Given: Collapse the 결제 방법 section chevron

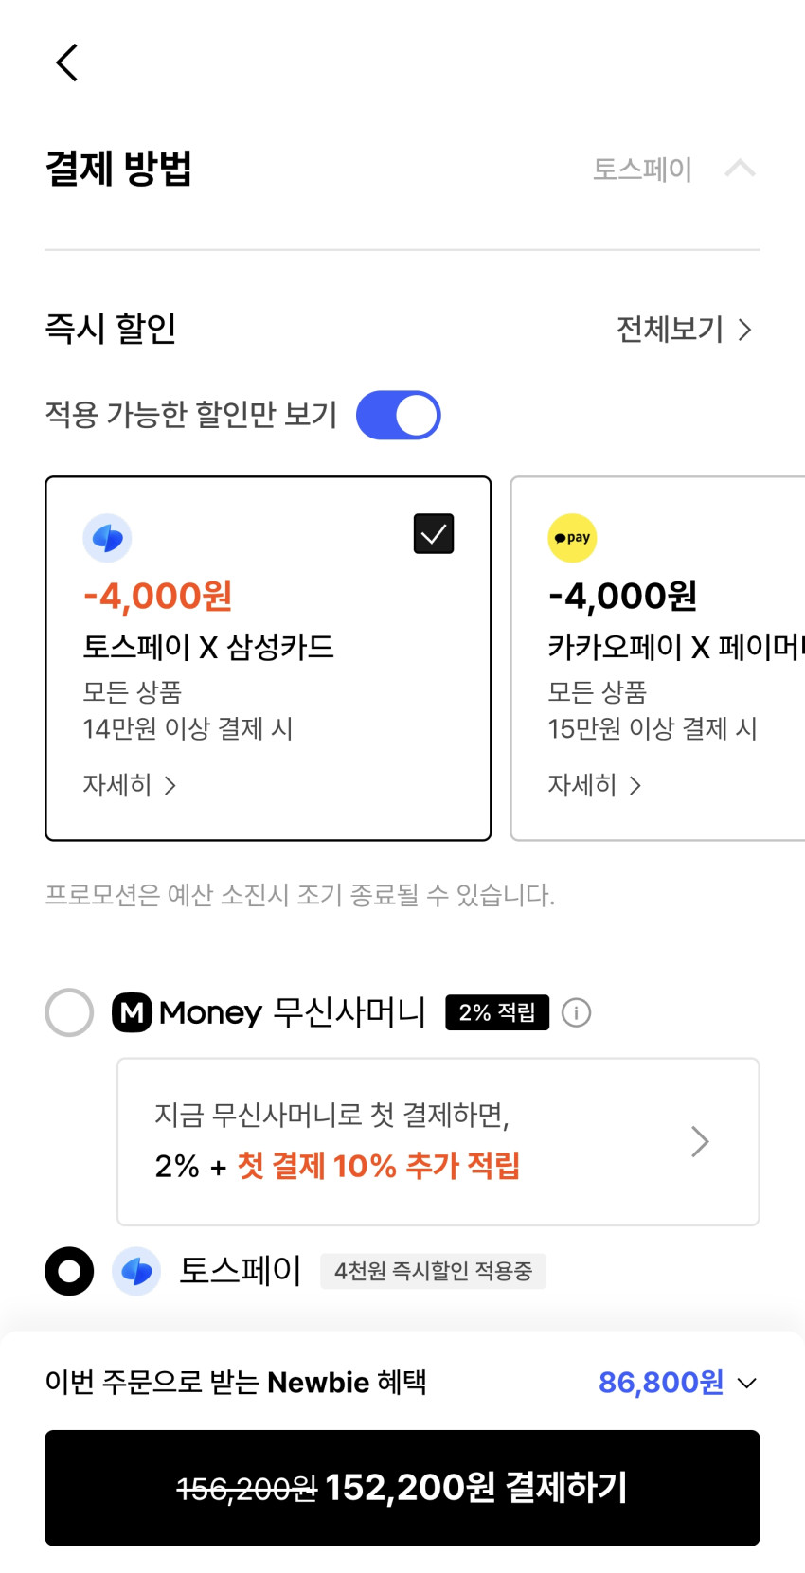Looking at the screenshot, I should point(740,169).
